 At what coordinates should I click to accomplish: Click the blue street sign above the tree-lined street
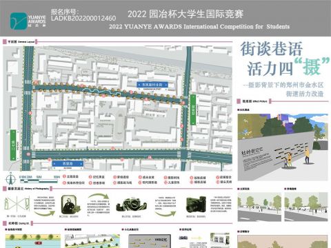152,85
